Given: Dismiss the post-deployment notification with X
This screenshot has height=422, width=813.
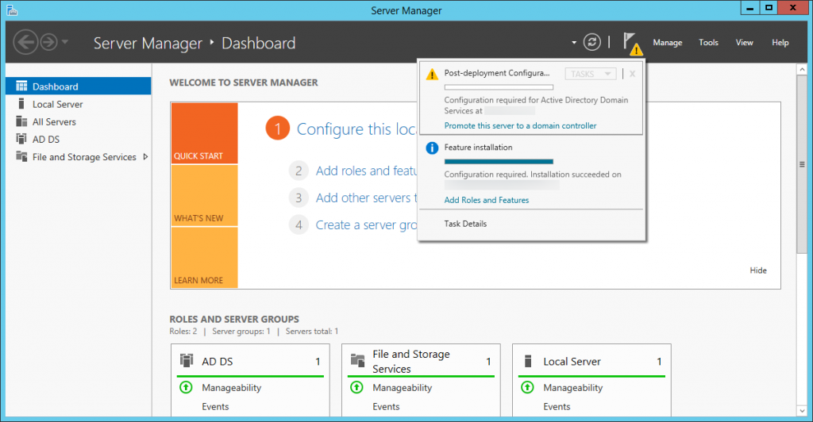Looking at the screenshot, I should pyautogui.click(x=632, y=74).
